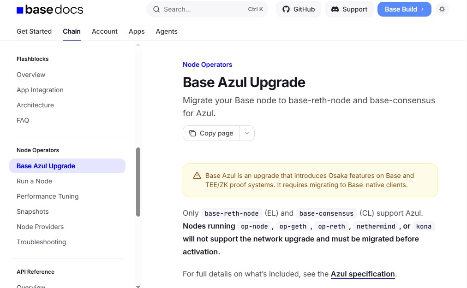
Task: Click the API Reference section heading
Action: click(36, 272)
